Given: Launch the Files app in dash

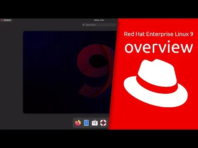Looking at the screenshot, I should (x=86, y=123).
